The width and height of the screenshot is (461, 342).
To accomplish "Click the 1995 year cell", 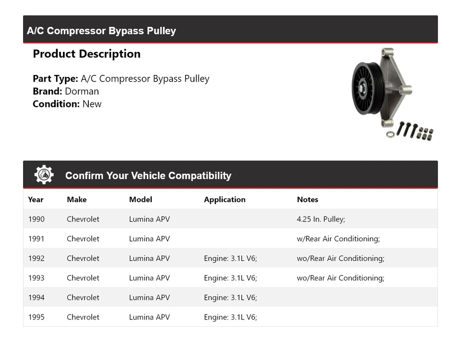I will (36, 317).
